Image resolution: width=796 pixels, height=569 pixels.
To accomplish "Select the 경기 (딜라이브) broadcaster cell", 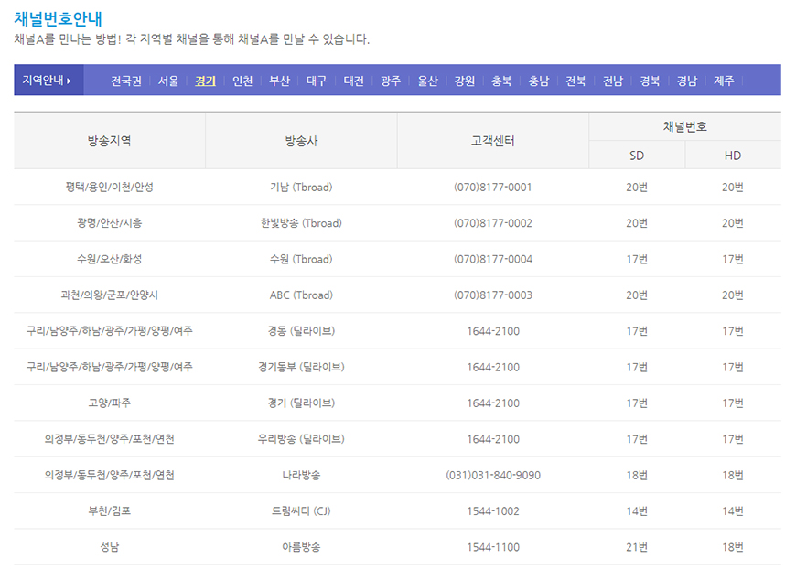I will click(x=301, y=403).
